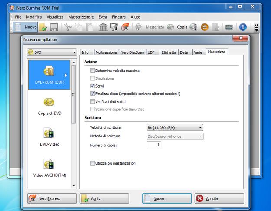Switch to the Varie tab
Viewport: 271px width, 211px height.
[x=199, y=52]
